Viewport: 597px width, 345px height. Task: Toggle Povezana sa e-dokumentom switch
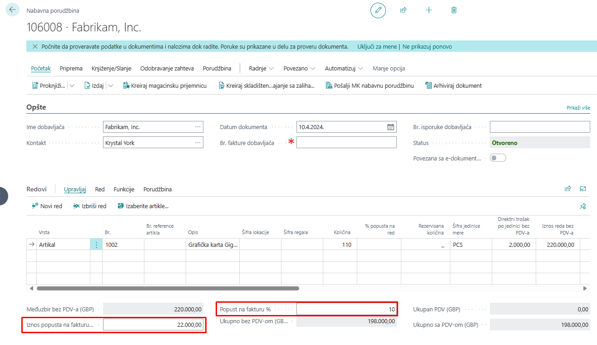point(498,158)
